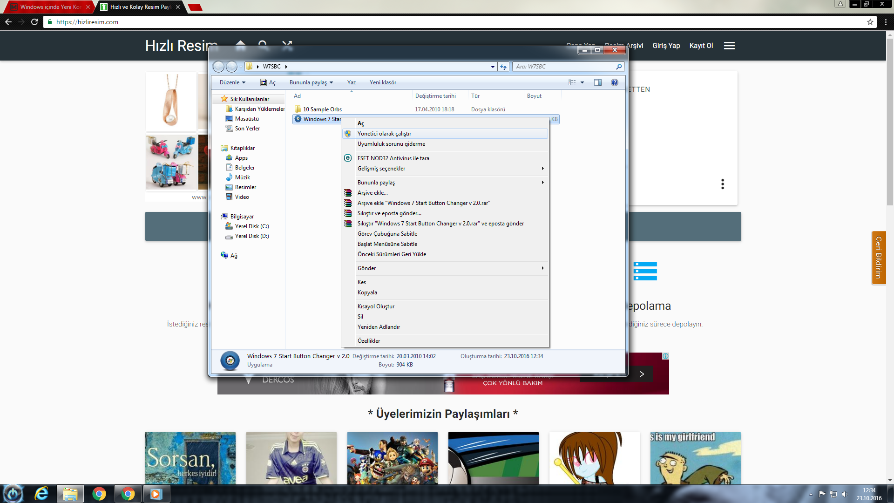894x503 pixels.
Task: Select Yeniden Adlandır menu entry
Action: coord(445,327)
